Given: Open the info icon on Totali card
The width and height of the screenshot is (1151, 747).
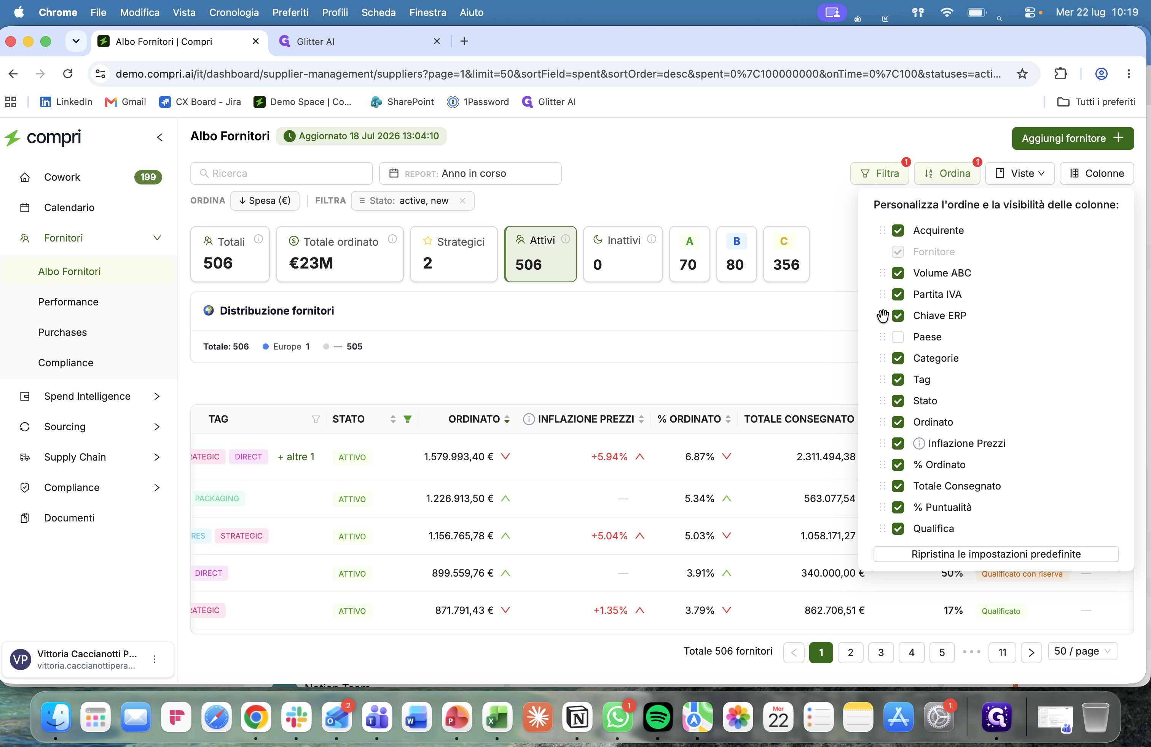Looking at the screenshot, I should tap(258, 239).
